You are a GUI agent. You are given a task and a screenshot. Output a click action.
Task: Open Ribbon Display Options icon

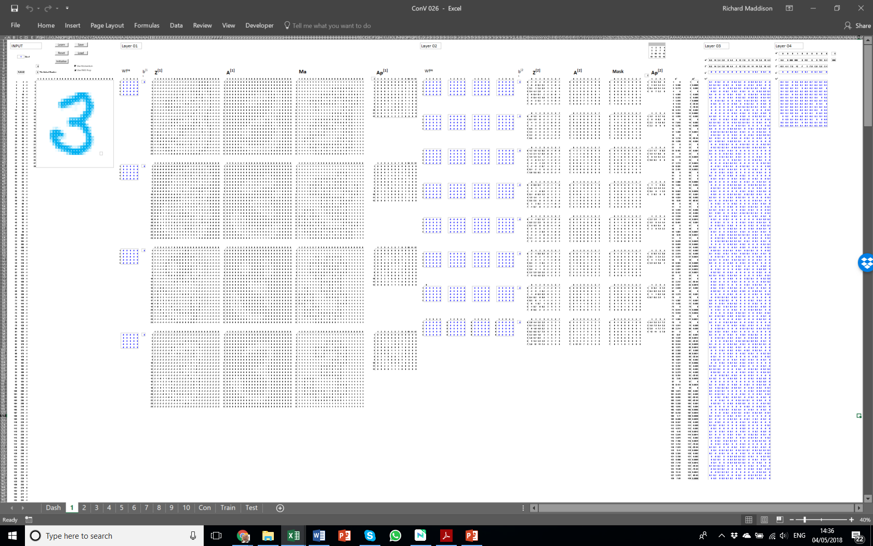coord(789,8)
